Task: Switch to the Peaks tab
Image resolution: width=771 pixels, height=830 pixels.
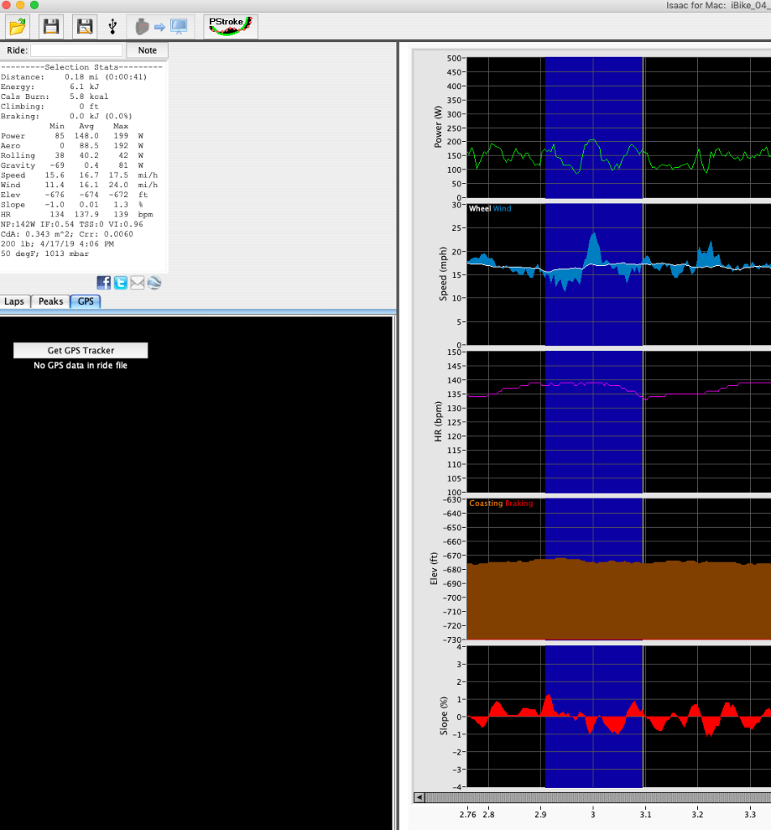Action: coord(50,302)
